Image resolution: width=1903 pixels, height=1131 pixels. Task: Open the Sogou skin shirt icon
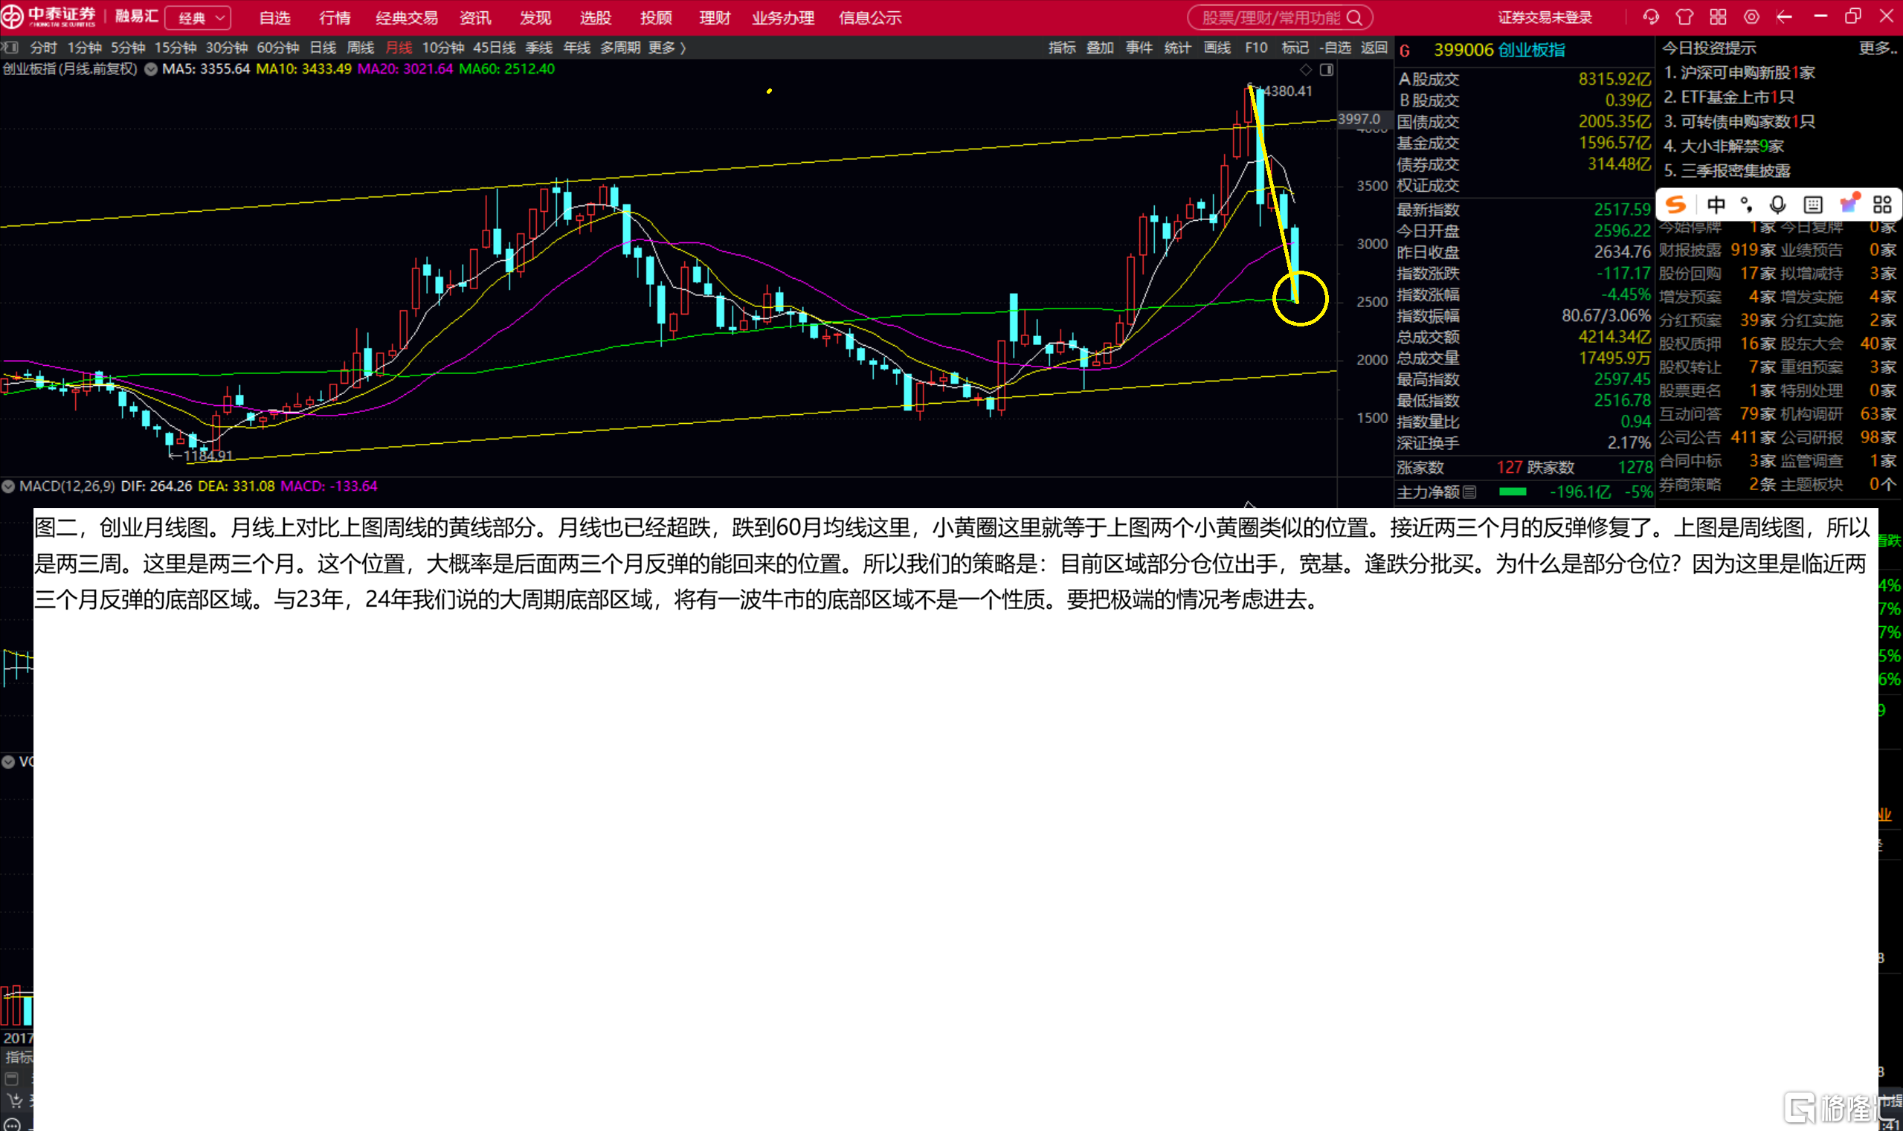[1849, 203]
